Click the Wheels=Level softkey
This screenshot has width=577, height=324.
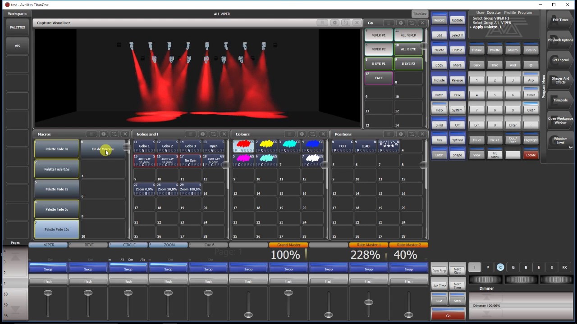click(x=560, y=141)
